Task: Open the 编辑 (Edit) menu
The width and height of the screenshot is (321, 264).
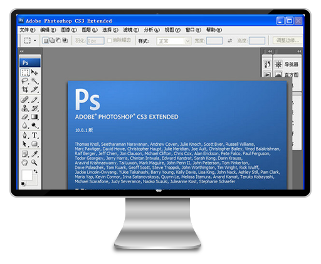Action: coord(48,30)
